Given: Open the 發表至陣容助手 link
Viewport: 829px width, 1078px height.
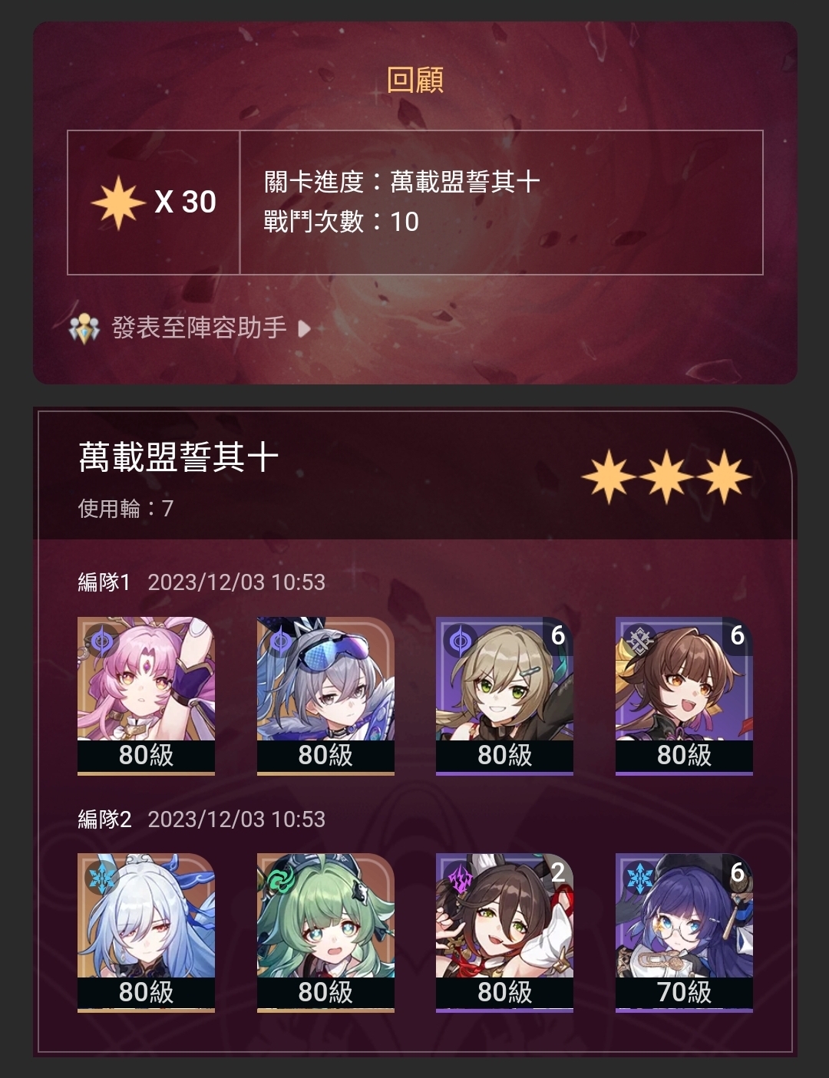Looking at the screenshot, I should 200,328.
